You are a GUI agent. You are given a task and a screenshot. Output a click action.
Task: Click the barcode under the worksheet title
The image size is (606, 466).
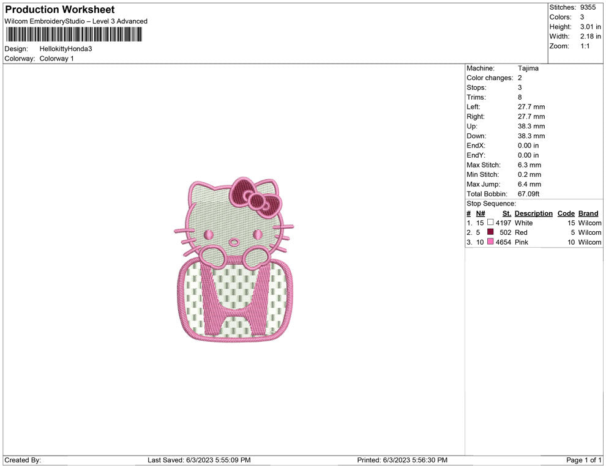74,34
